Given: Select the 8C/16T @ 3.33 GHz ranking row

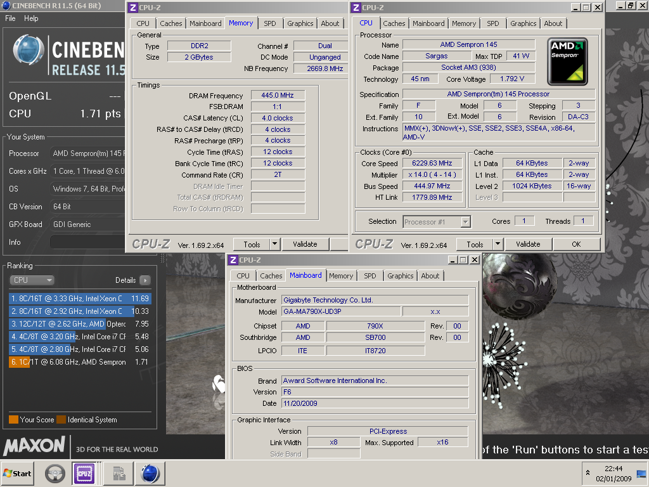Looking at the screenshot, I should click(80, 299).
